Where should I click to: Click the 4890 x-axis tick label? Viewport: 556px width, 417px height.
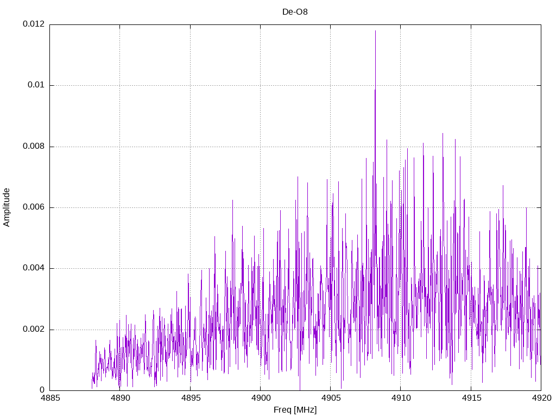(x=120, y=398)
